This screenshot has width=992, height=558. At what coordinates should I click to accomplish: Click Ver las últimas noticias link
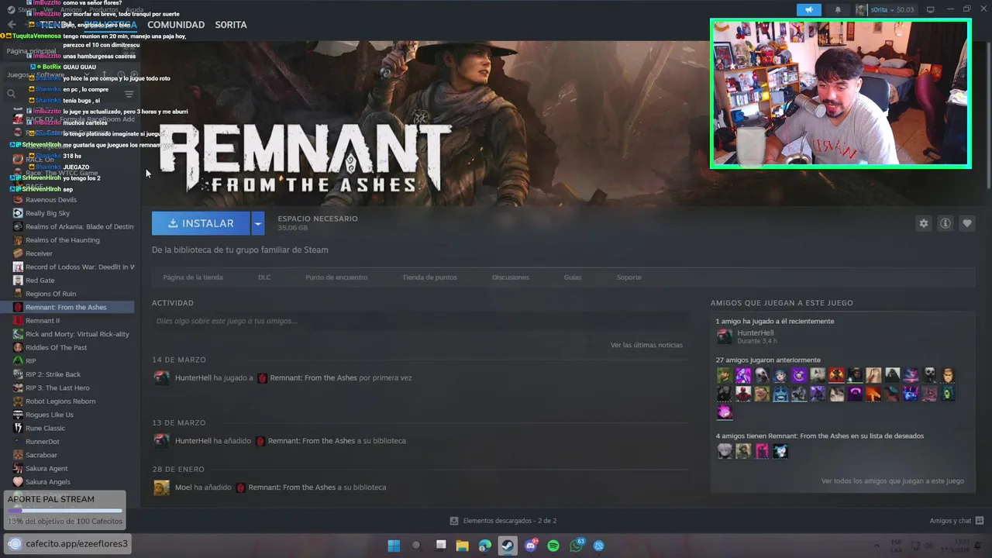coord(646,345)
